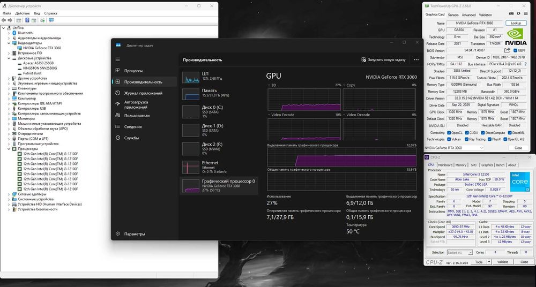This screenshot has height=287, width=536.
Task: Open Журнал приложений in the Task Manager sidebar
Action: point(144,93)
